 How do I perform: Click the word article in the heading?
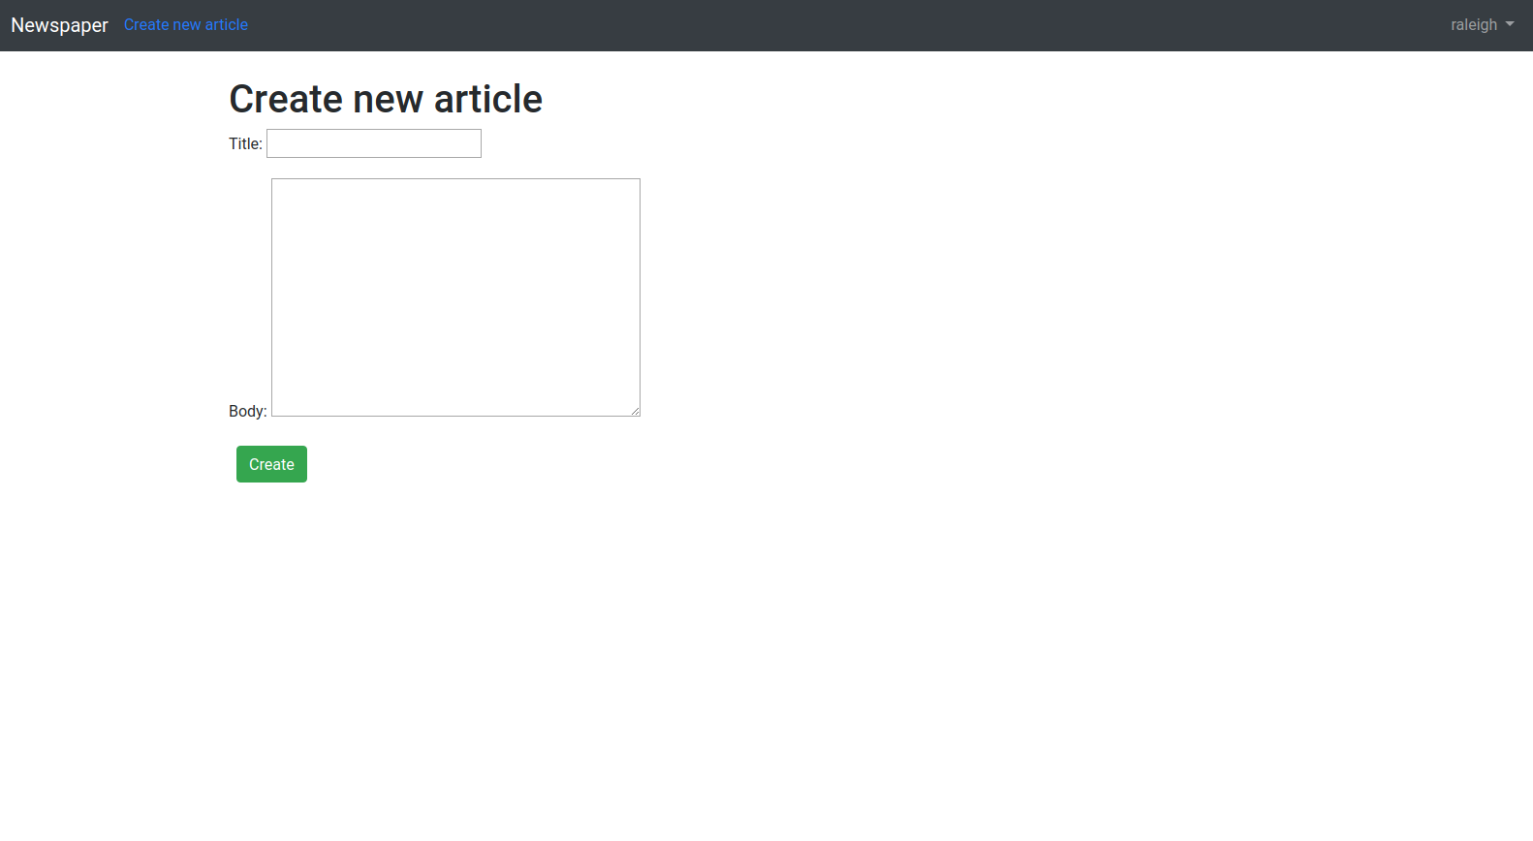[x=488, y=99]
